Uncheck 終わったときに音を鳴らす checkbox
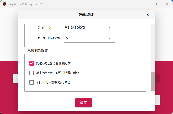This screenshot has height=114, width=173. click(32, 63)
